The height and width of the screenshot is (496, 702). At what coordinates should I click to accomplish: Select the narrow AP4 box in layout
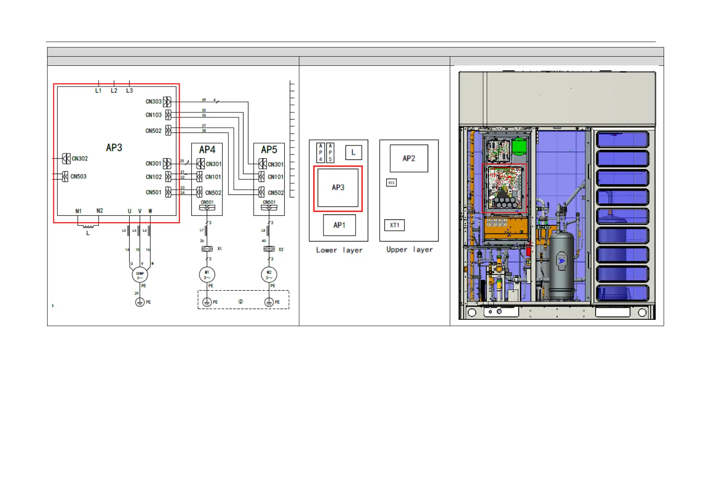coord(321,152)
